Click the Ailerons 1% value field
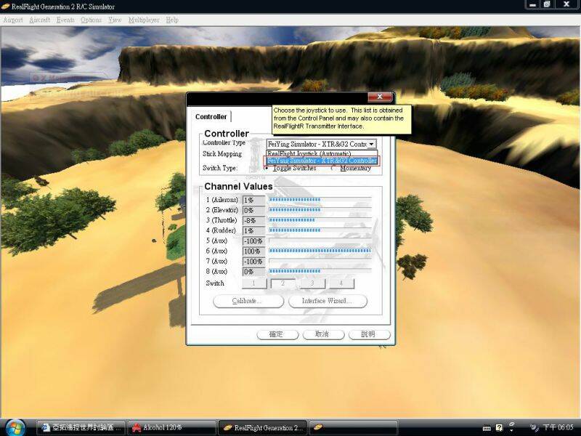581x436 pixels. [x=253, y=201]
